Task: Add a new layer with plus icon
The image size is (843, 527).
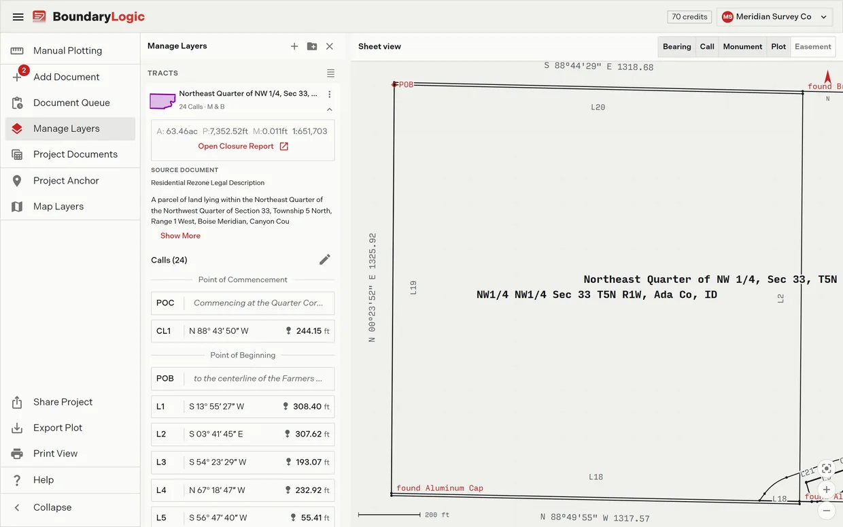Action: point(294,46)
